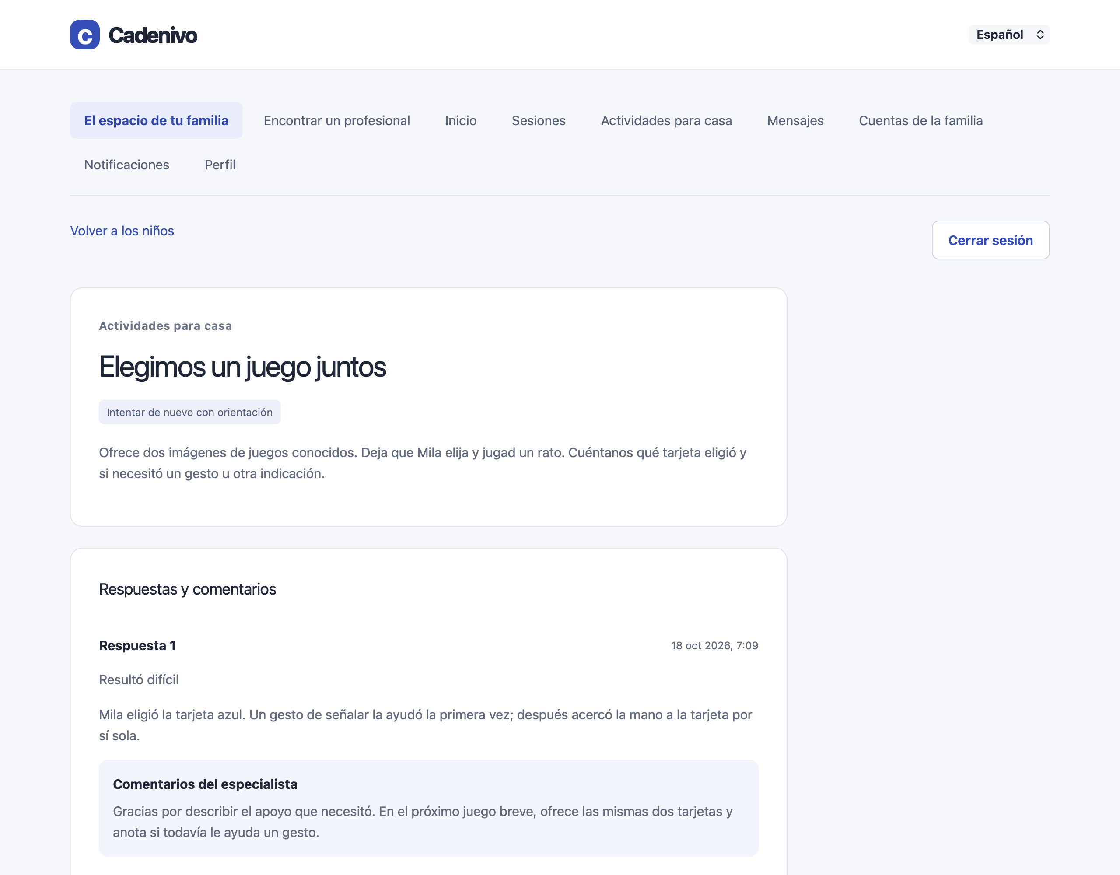Viewport: 1120px width, 875px height.
Task: Go to Cuentas de la familia
Action: point(920,120)
